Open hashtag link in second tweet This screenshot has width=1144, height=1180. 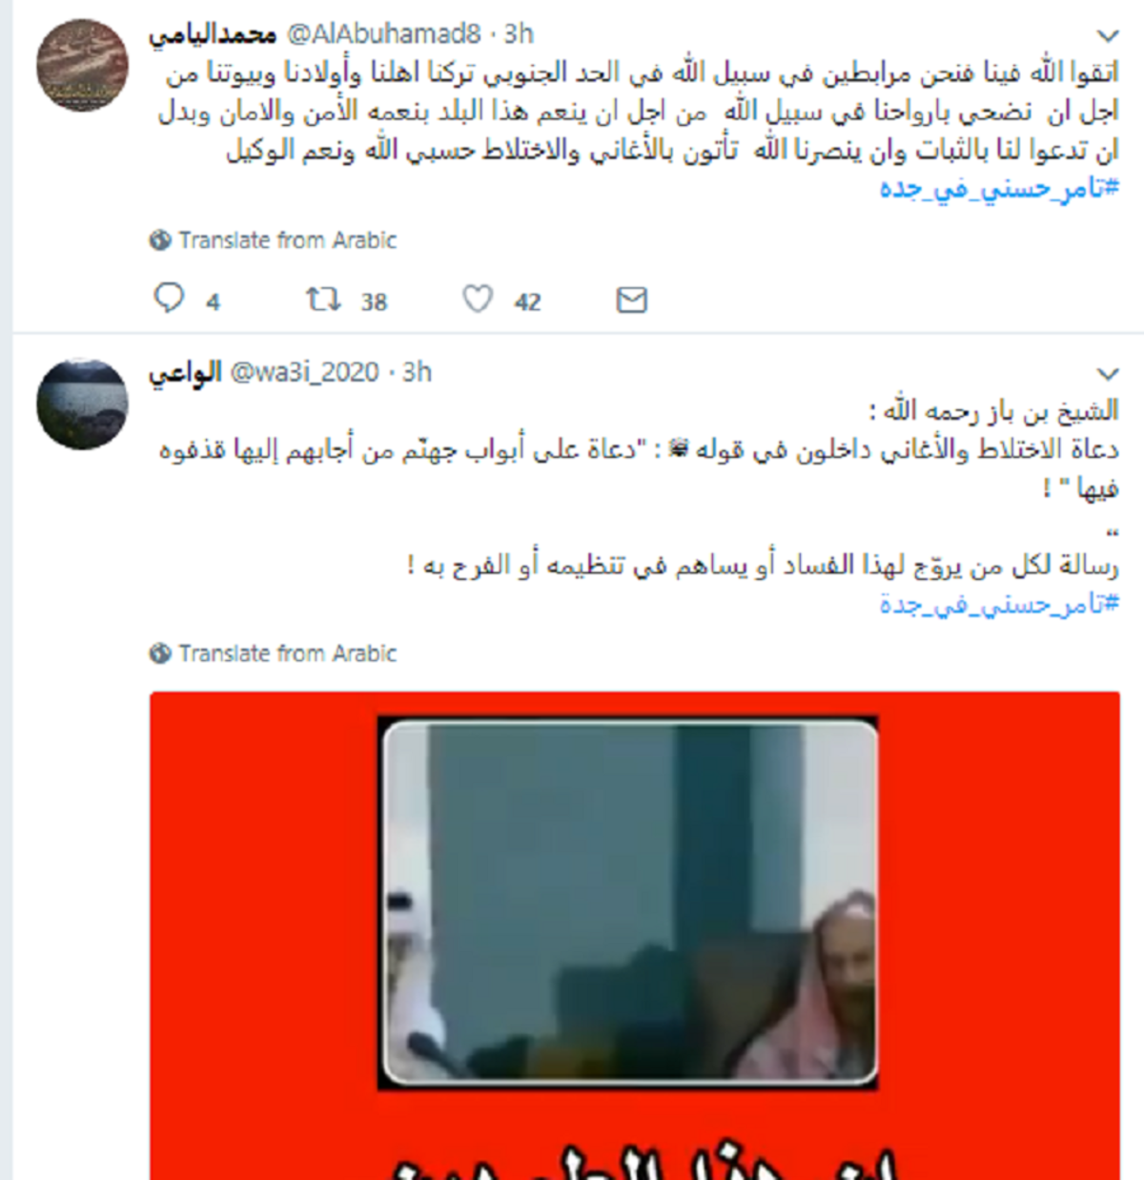pos(998,604)
